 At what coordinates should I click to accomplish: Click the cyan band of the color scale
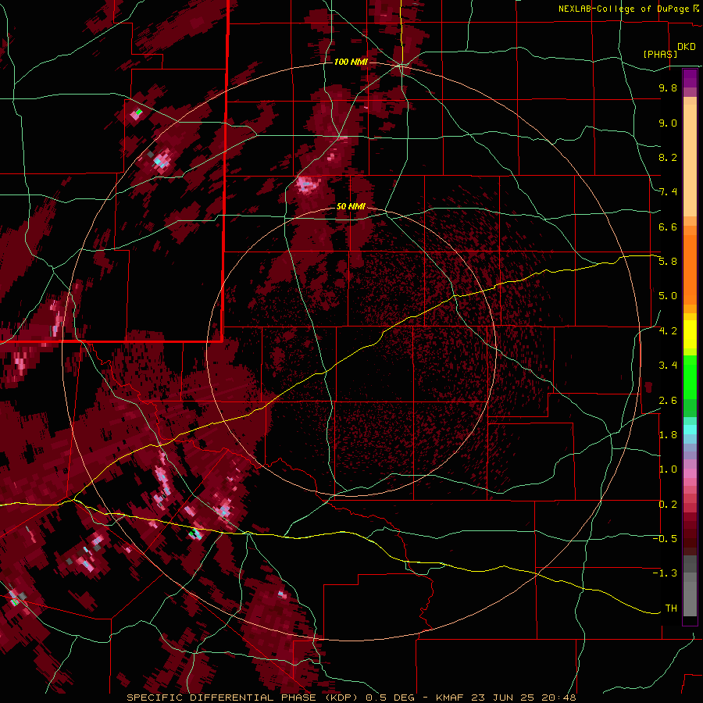tap(690, 430)
